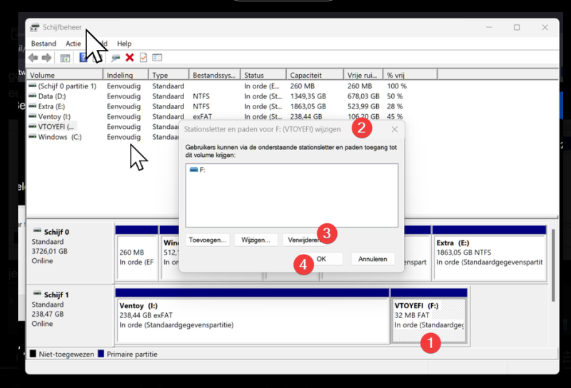Click the blue help question mark icon
571x388 pixels.
coord(83,58)
